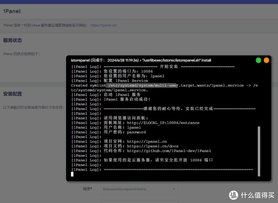Click the terminal's vertical scrollbar

tap(259, 151)
